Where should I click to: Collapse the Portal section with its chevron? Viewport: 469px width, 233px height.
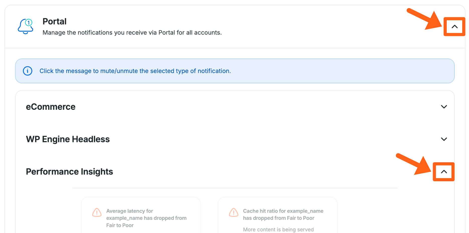coord(454,27)
